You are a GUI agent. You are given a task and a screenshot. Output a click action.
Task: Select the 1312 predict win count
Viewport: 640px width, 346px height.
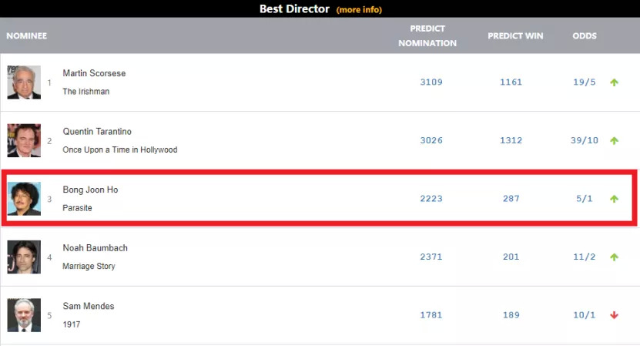tap(511, 140)
